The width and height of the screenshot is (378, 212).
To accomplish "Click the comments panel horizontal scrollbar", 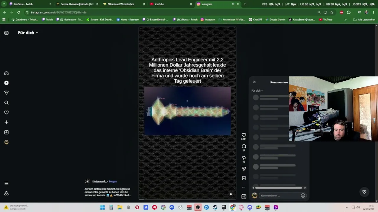I will tap(279, 188).
